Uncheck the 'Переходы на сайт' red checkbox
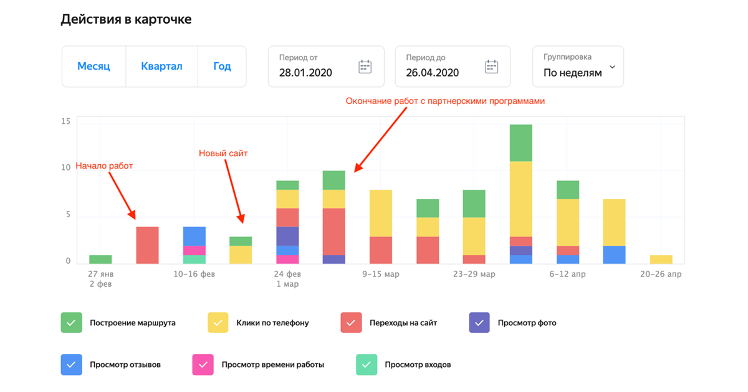 coord(351,323)
